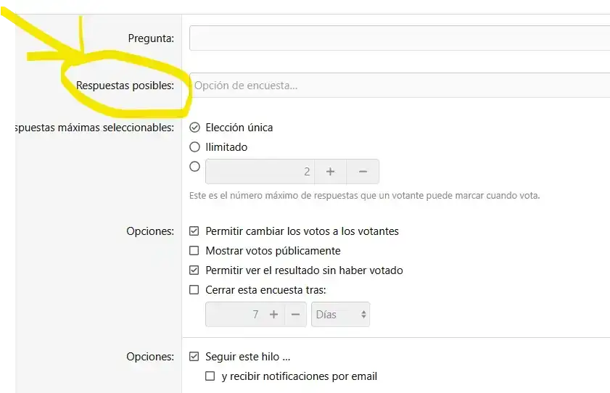
Task: Enable "Mostrar votos públicamente" checkbox
Action: point(194,251)
